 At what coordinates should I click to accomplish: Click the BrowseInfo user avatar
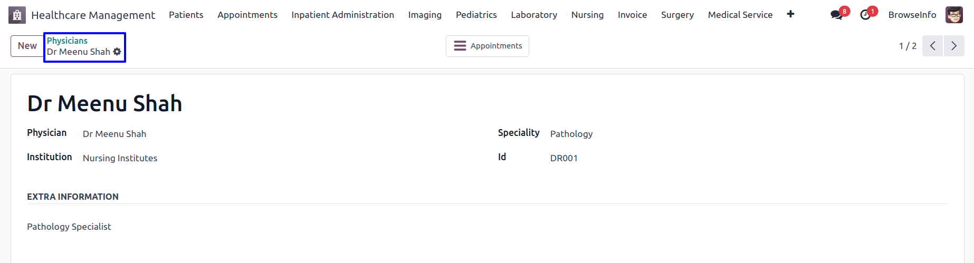[x=954, y=15]
